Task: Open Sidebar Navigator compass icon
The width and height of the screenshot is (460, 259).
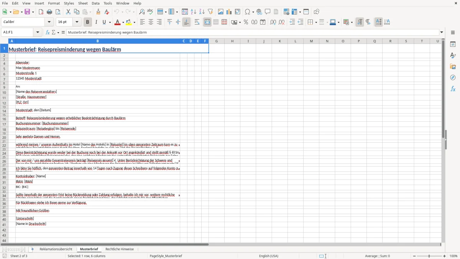Action: pyautogui.click(x=453, y=78)
